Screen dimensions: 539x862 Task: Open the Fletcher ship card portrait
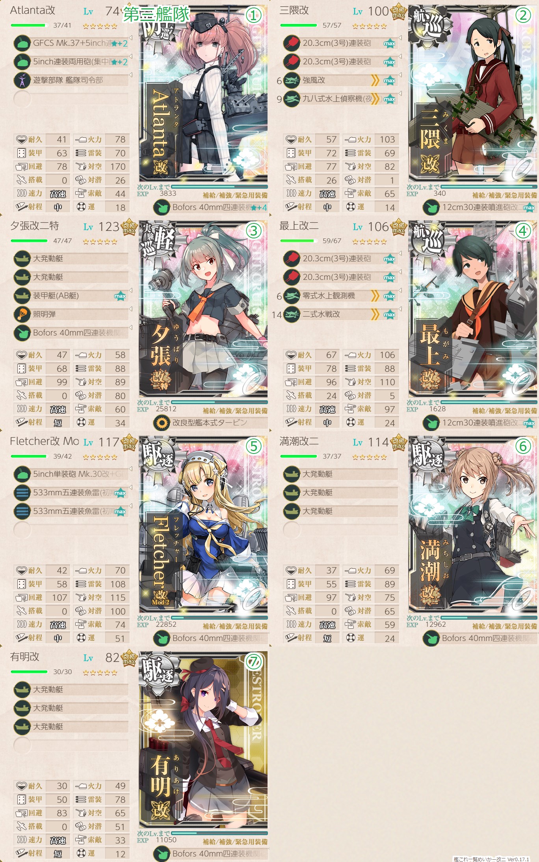[203, 525]
